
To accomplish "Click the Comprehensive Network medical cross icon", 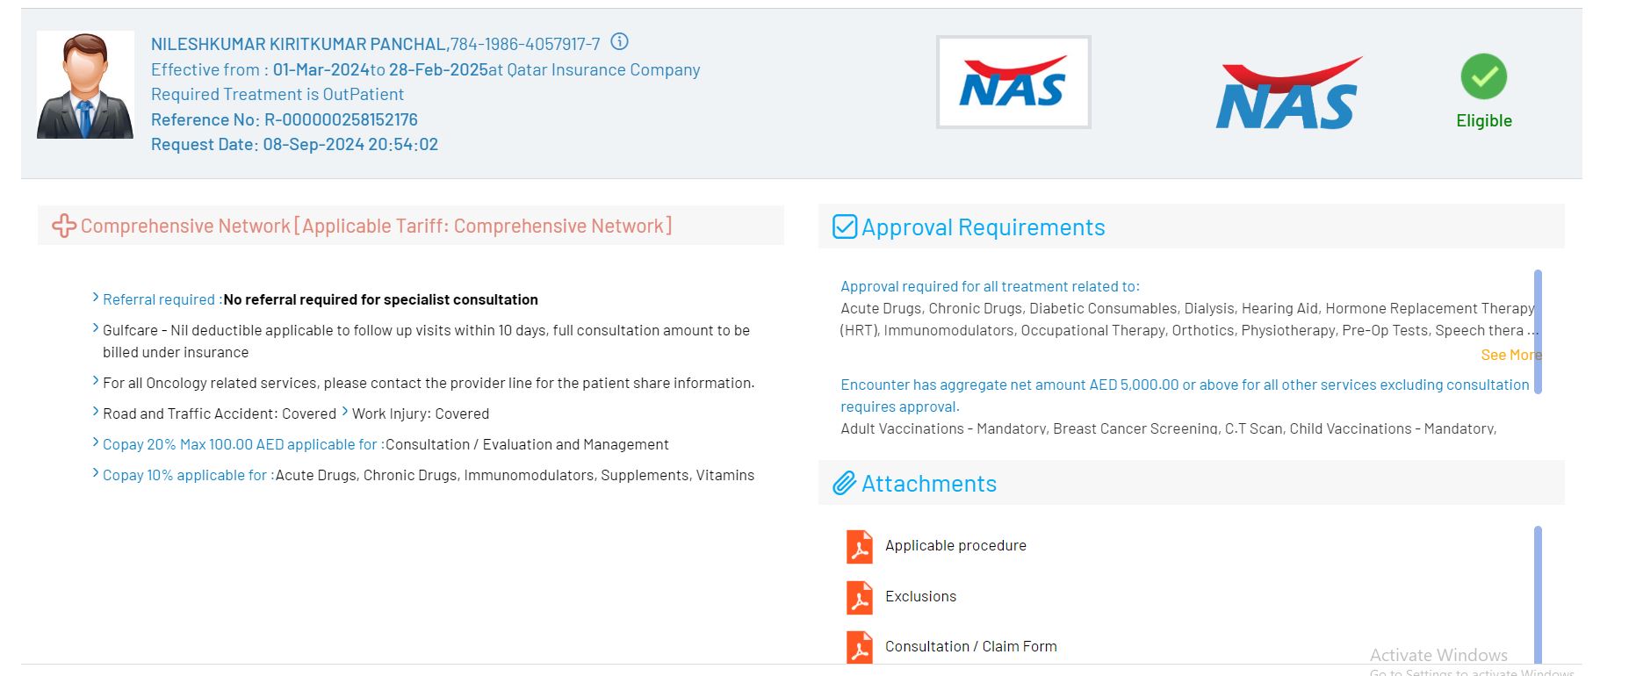I will (x=63, y=227).
